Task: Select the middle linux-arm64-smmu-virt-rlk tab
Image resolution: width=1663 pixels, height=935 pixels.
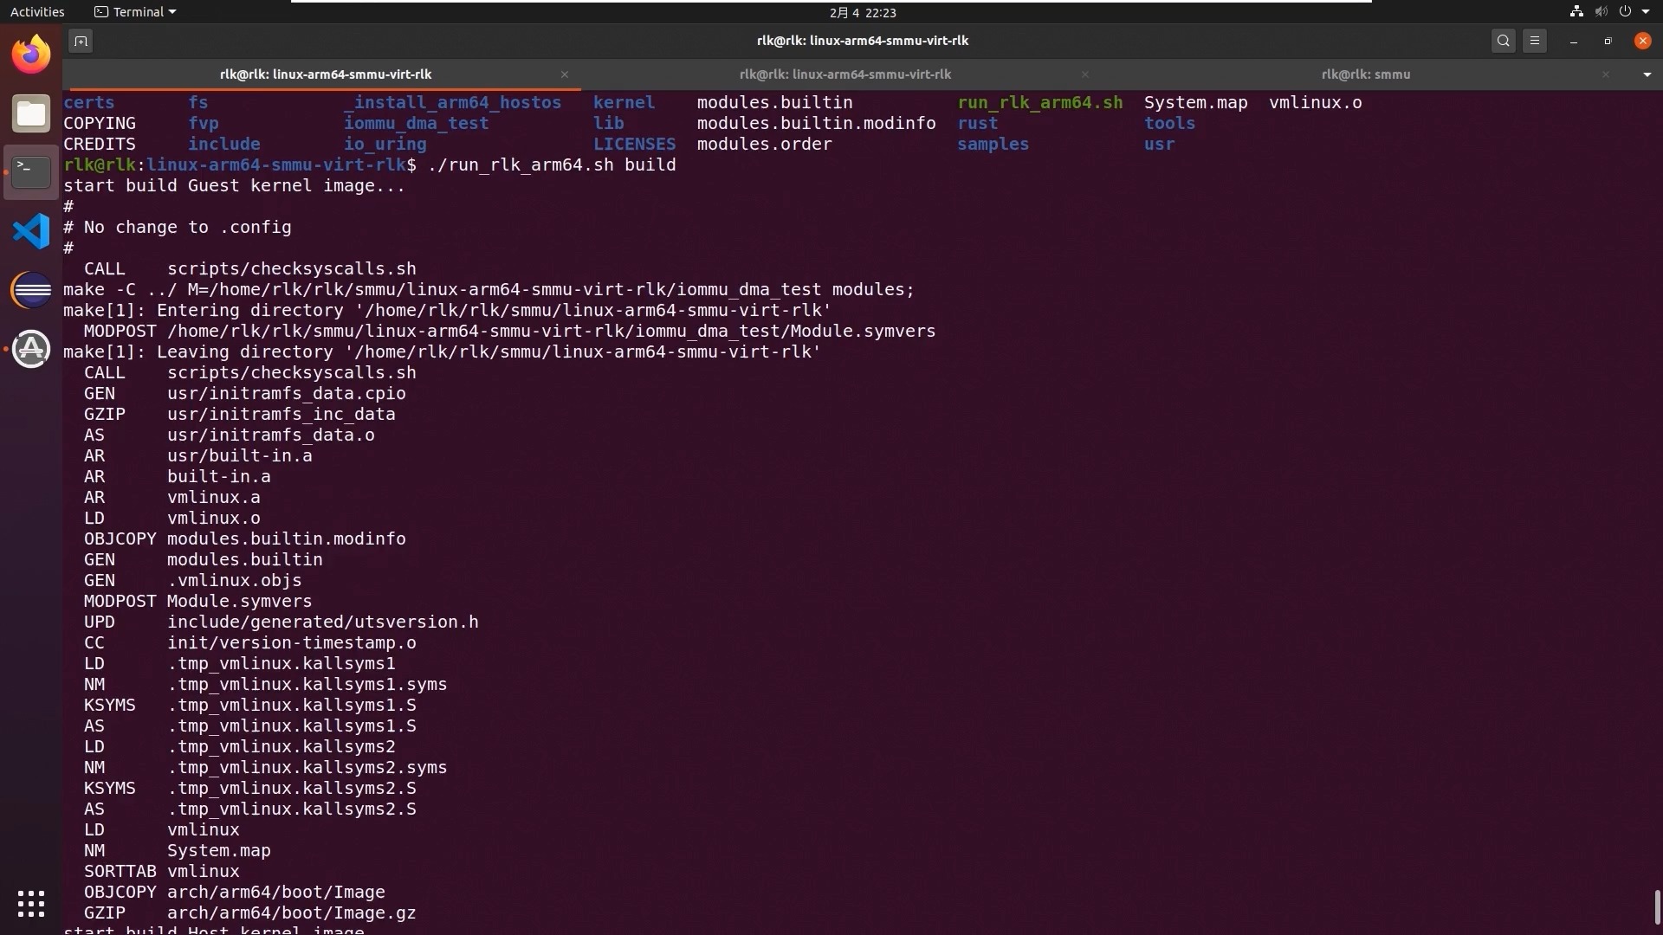Action: point(845,74)
